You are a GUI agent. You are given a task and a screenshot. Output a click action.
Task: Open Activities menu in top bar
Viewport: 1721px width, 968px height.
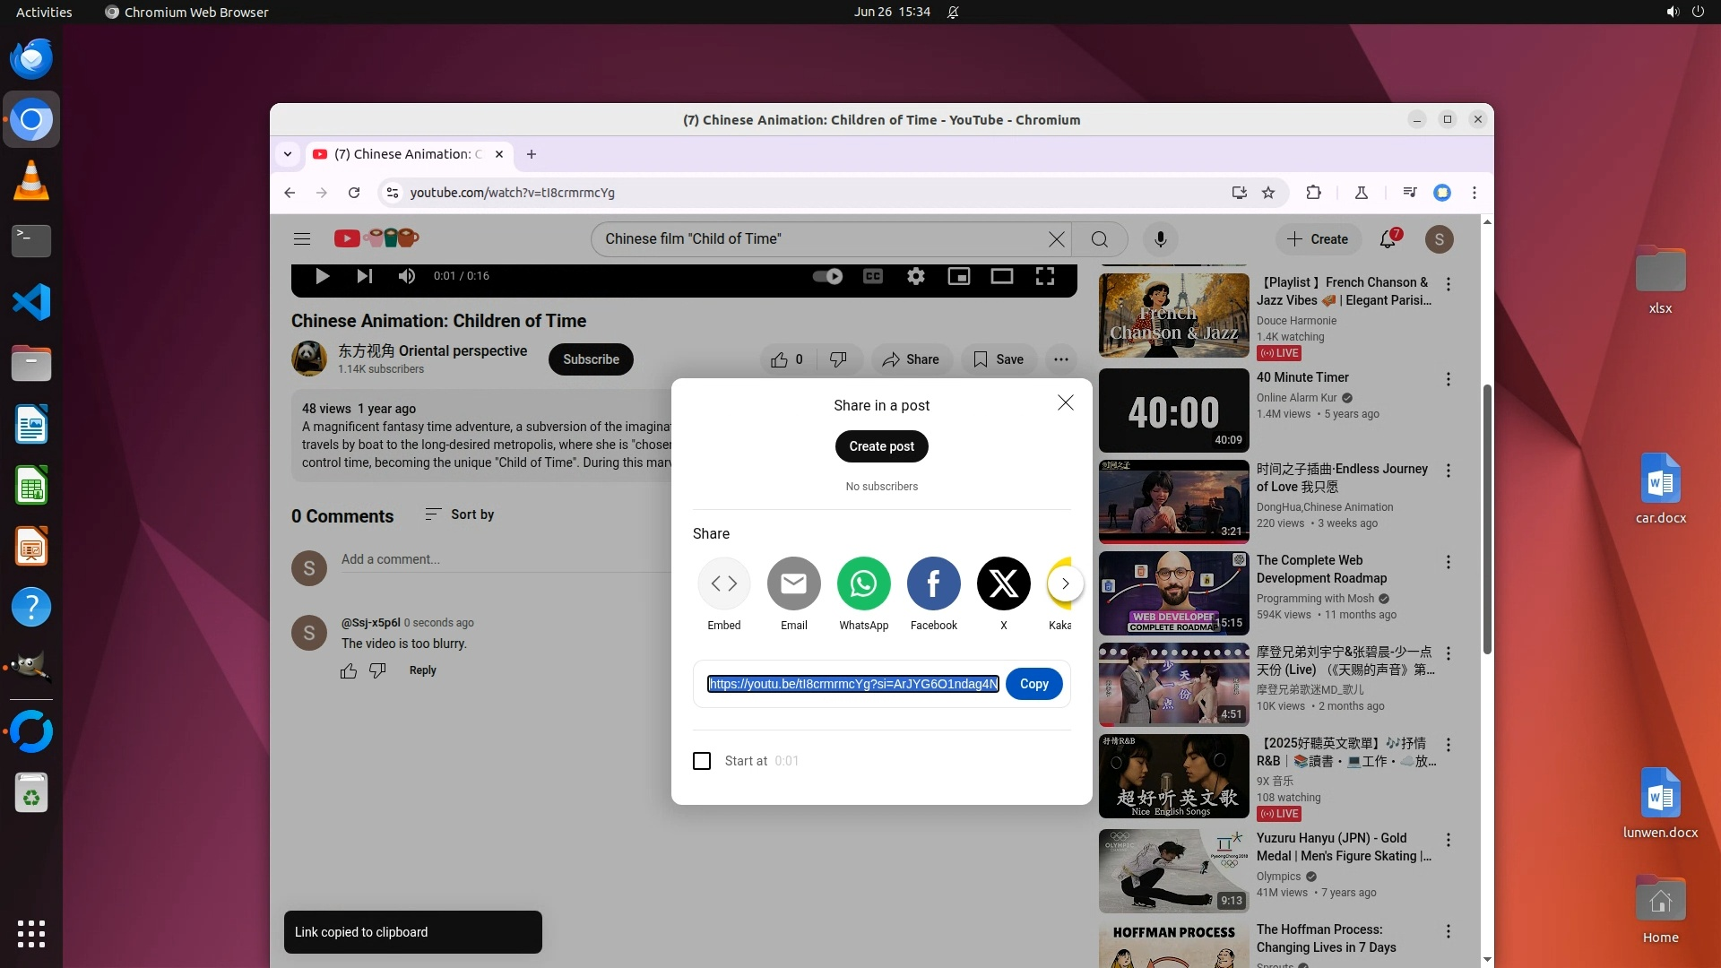pos(44,12)
